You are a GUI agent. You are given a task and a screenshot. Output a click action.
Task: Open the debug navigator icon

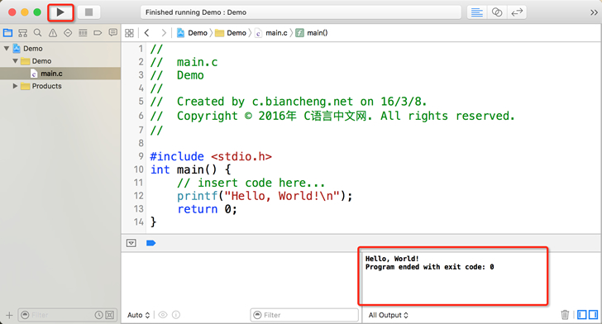tap(83, 33)
